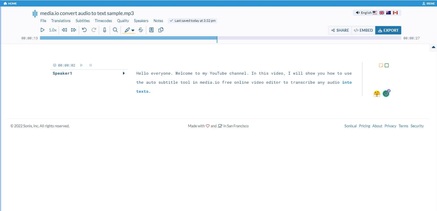Open the Timecodes menu
This screenshot has width=437, height=211.
point(103,21)
